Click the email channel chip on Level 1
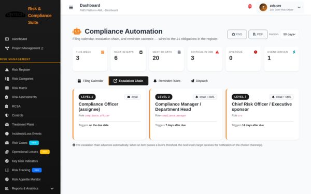 tap(133, 97)
